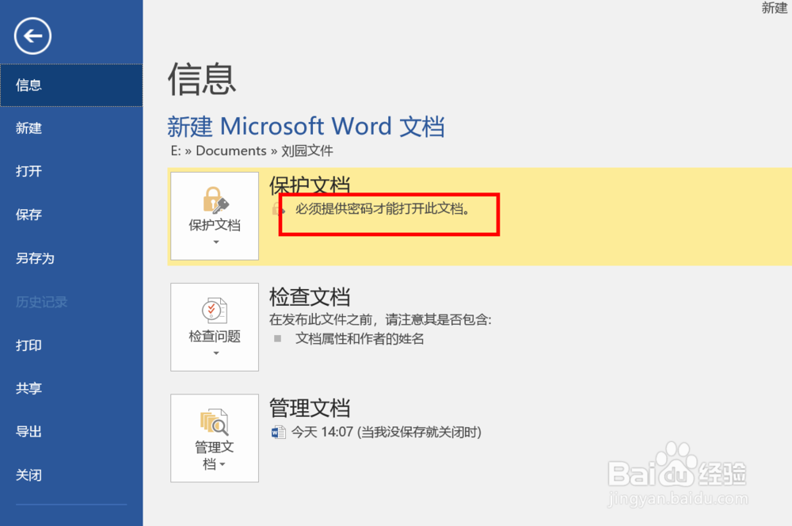Expand the 检查问题 dropdown arrow

[216, 353]
